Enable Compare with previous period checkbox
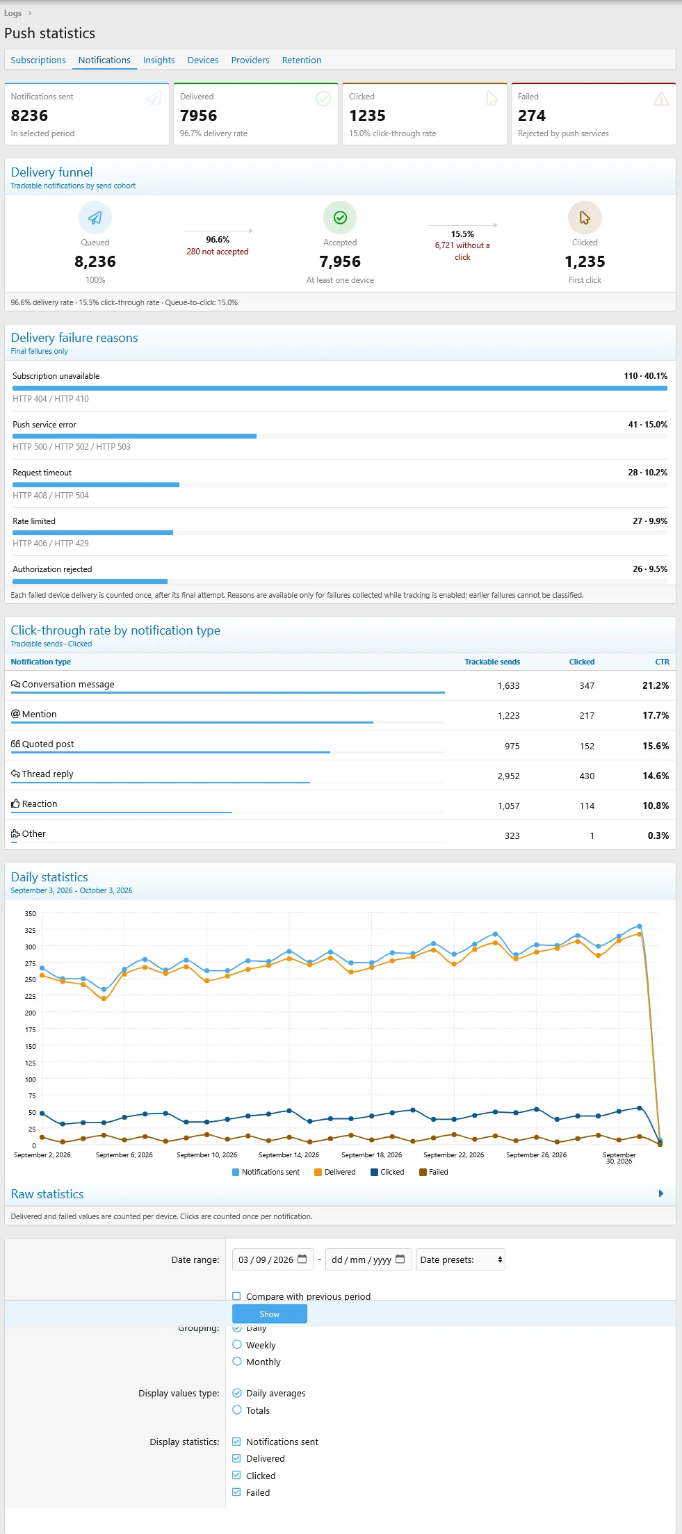 236,1296
